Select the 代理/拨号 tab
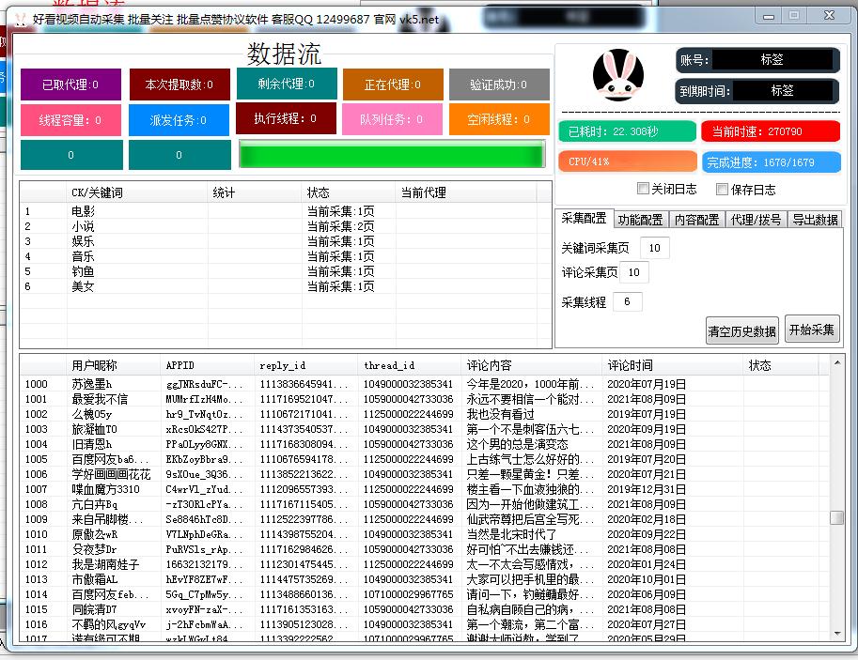 click(755, 220)
